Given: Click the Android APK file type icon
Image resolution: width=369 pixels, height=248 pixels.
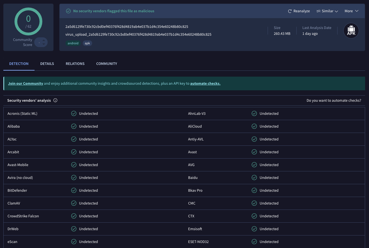Looking at the screenshot, I should [x=351, y=31].
